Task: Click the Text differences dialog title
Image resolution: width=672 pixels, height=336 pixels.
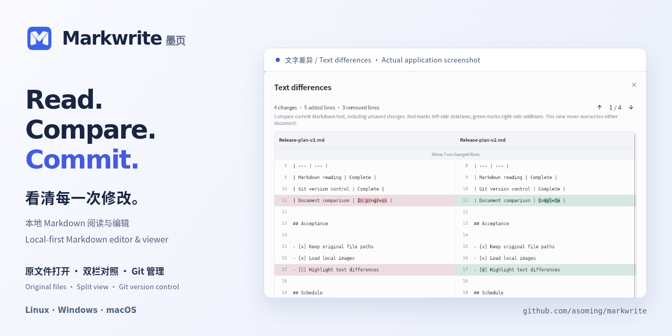Action: (x=303, y=87)
